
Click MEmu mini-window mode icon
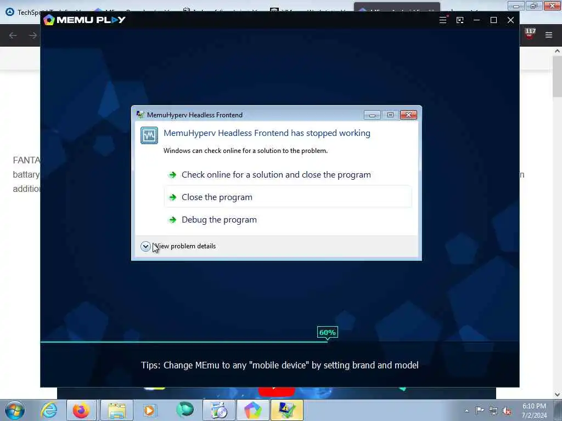coord(460,20)
